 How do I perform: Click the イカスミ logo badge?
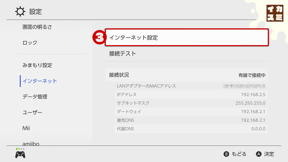click(x=275, y=13)
